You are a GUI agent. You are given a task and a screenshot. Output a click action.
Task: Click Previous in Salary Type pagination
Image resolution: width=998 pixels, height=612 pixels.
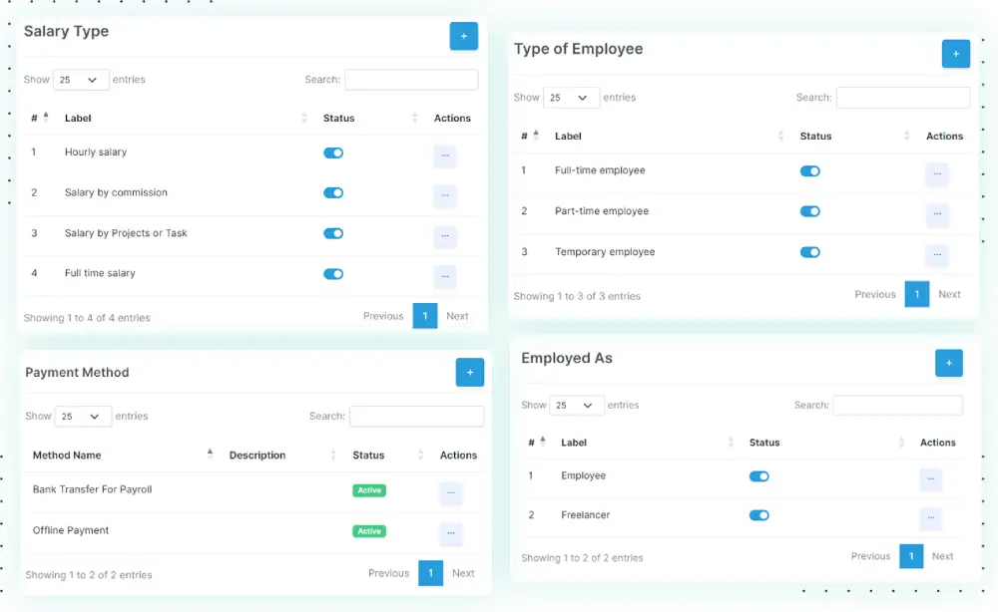tap(382, 316)
